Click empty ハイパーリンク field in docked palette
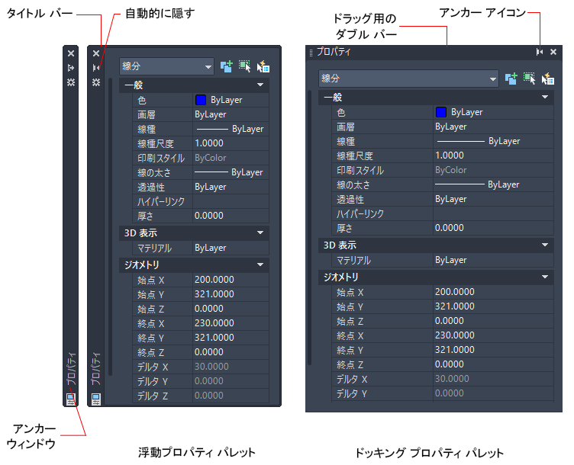The image size is (574, 465). 493,213
